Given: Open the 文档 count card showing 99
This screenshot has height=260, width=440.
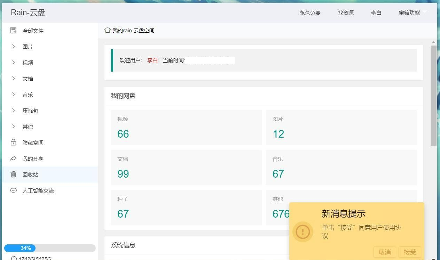Looking at the screenshot, I should (x=186, y=168).
